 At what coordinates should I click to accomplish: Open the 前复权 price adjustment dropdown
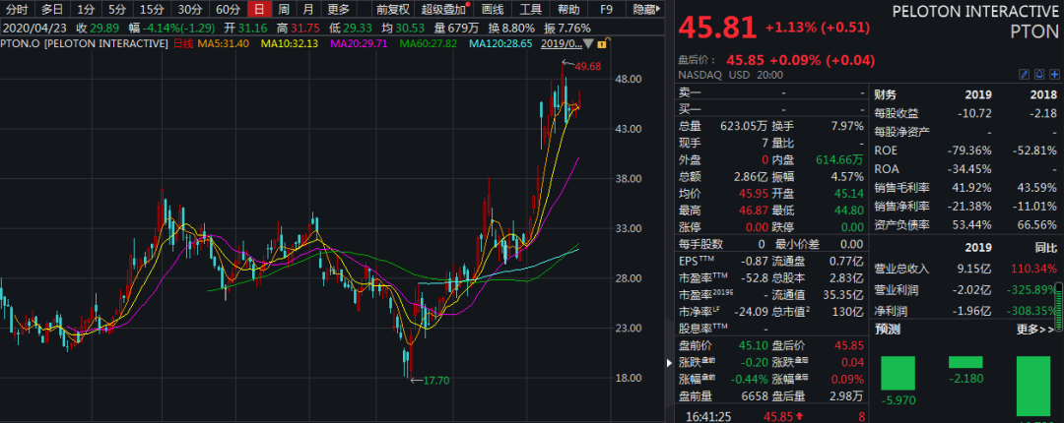(393, 9)
